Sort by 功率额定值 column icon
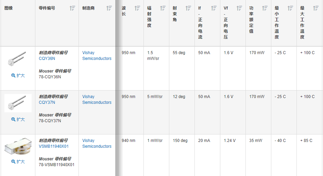 pyautogui.click(x=265, y=8)
